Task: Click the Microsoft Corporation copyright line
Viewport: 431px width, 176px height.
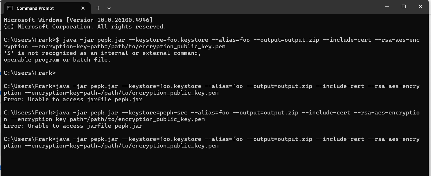Action: point(85,27)
